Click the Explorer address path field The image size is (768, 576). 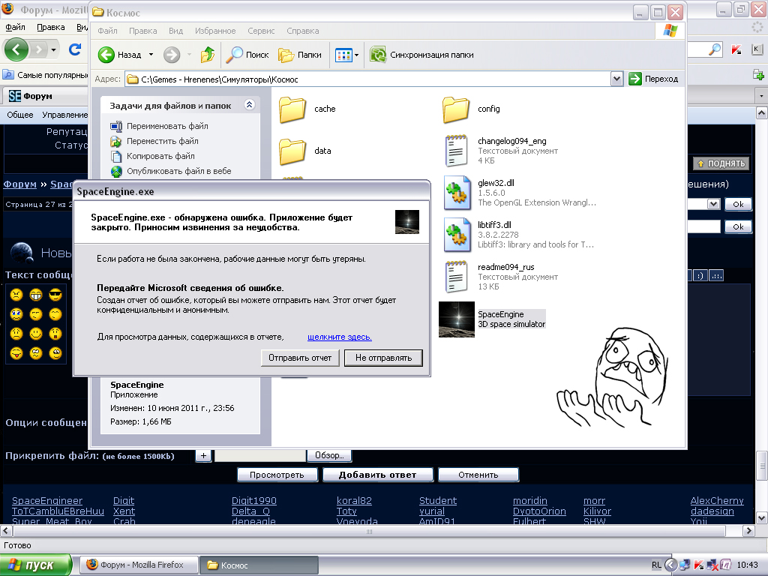click(367, 79)
